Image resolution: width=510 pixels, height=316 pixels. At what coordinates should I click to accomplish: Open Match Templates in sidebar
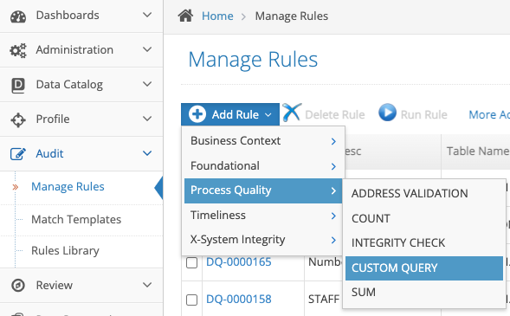pos(76,219)
